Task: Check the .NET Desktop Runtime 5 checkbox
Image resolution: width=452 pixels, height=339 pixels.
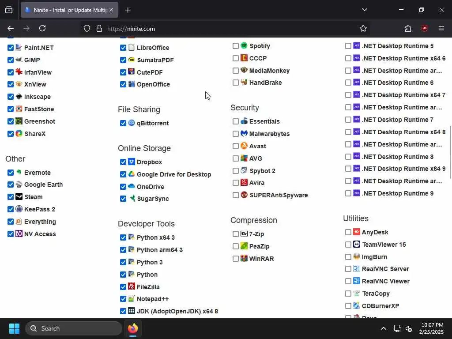Action: click(348, 46)
